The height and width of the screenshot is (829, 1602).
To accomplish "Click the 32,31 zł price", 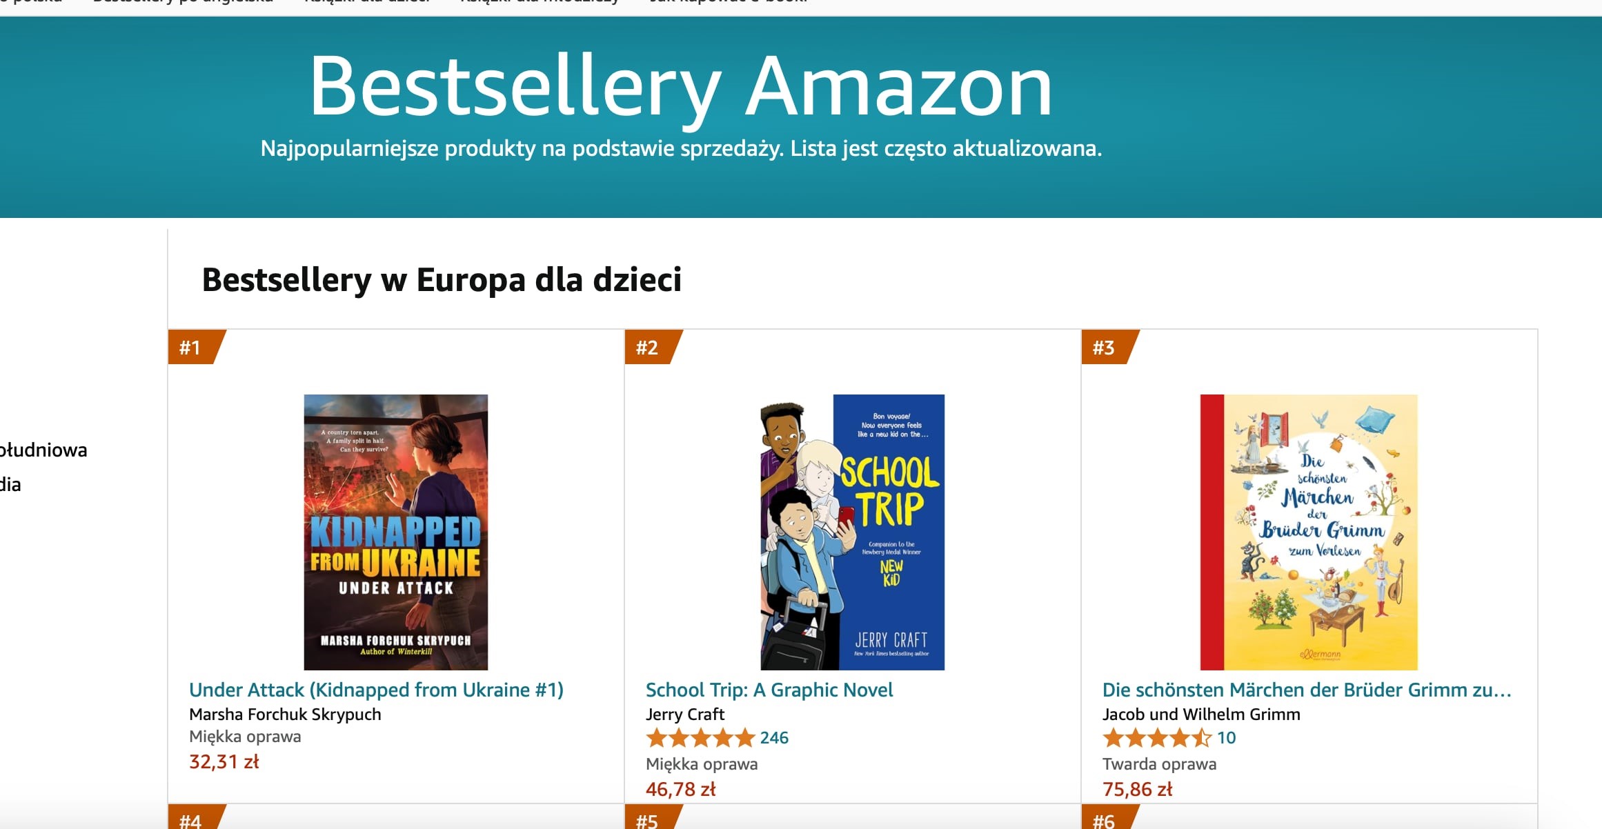I will [224, 762].
